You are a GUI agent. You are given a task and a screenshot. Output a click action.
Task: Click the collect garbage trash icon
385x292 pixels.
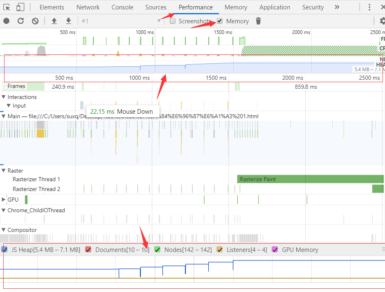click(x=258, y=21)
